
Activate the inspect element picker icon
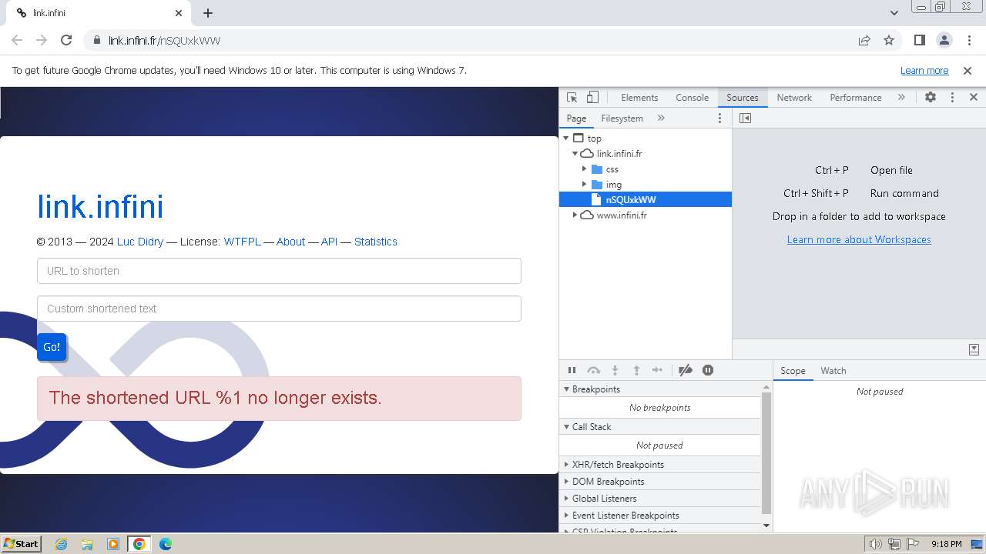(572, 98)
